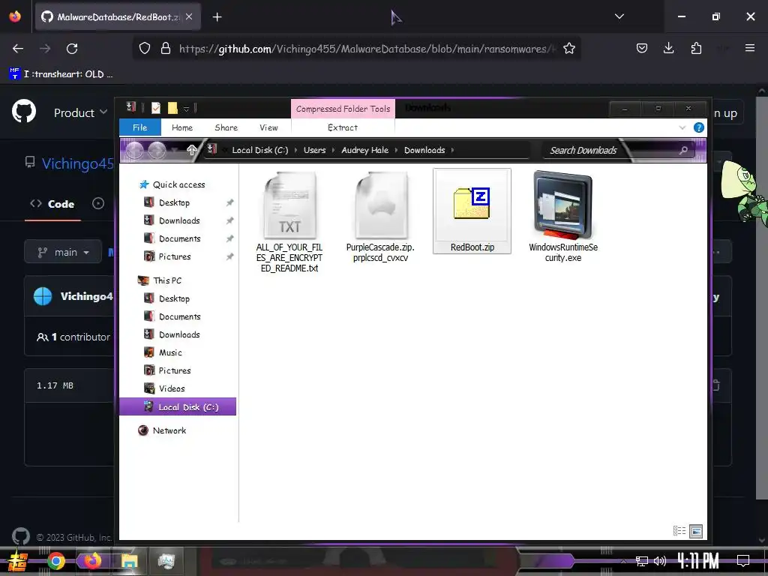Image resolution: width=768 pixels, height=576 pixels.
Task: Open Firefox from the taskbar
Action: click(x=92, y=560)
